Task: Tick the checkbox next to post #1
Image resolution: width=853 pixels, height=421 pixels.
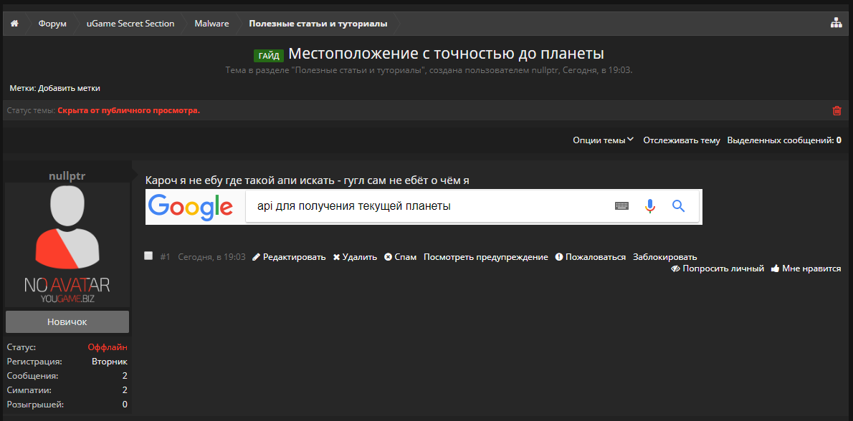Action: [148, 256]
